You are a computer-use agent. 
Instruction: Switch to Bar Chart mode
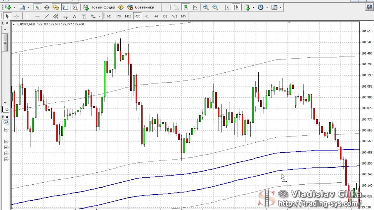[x=176, y=7]
